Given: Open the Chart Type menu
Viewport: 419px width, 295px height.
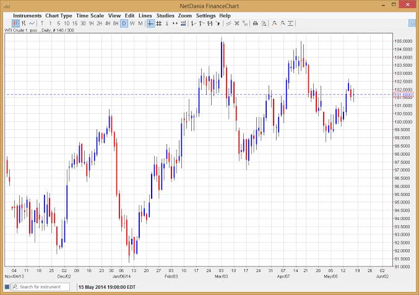Looking at the screenshot, I should tap(58, 15).
